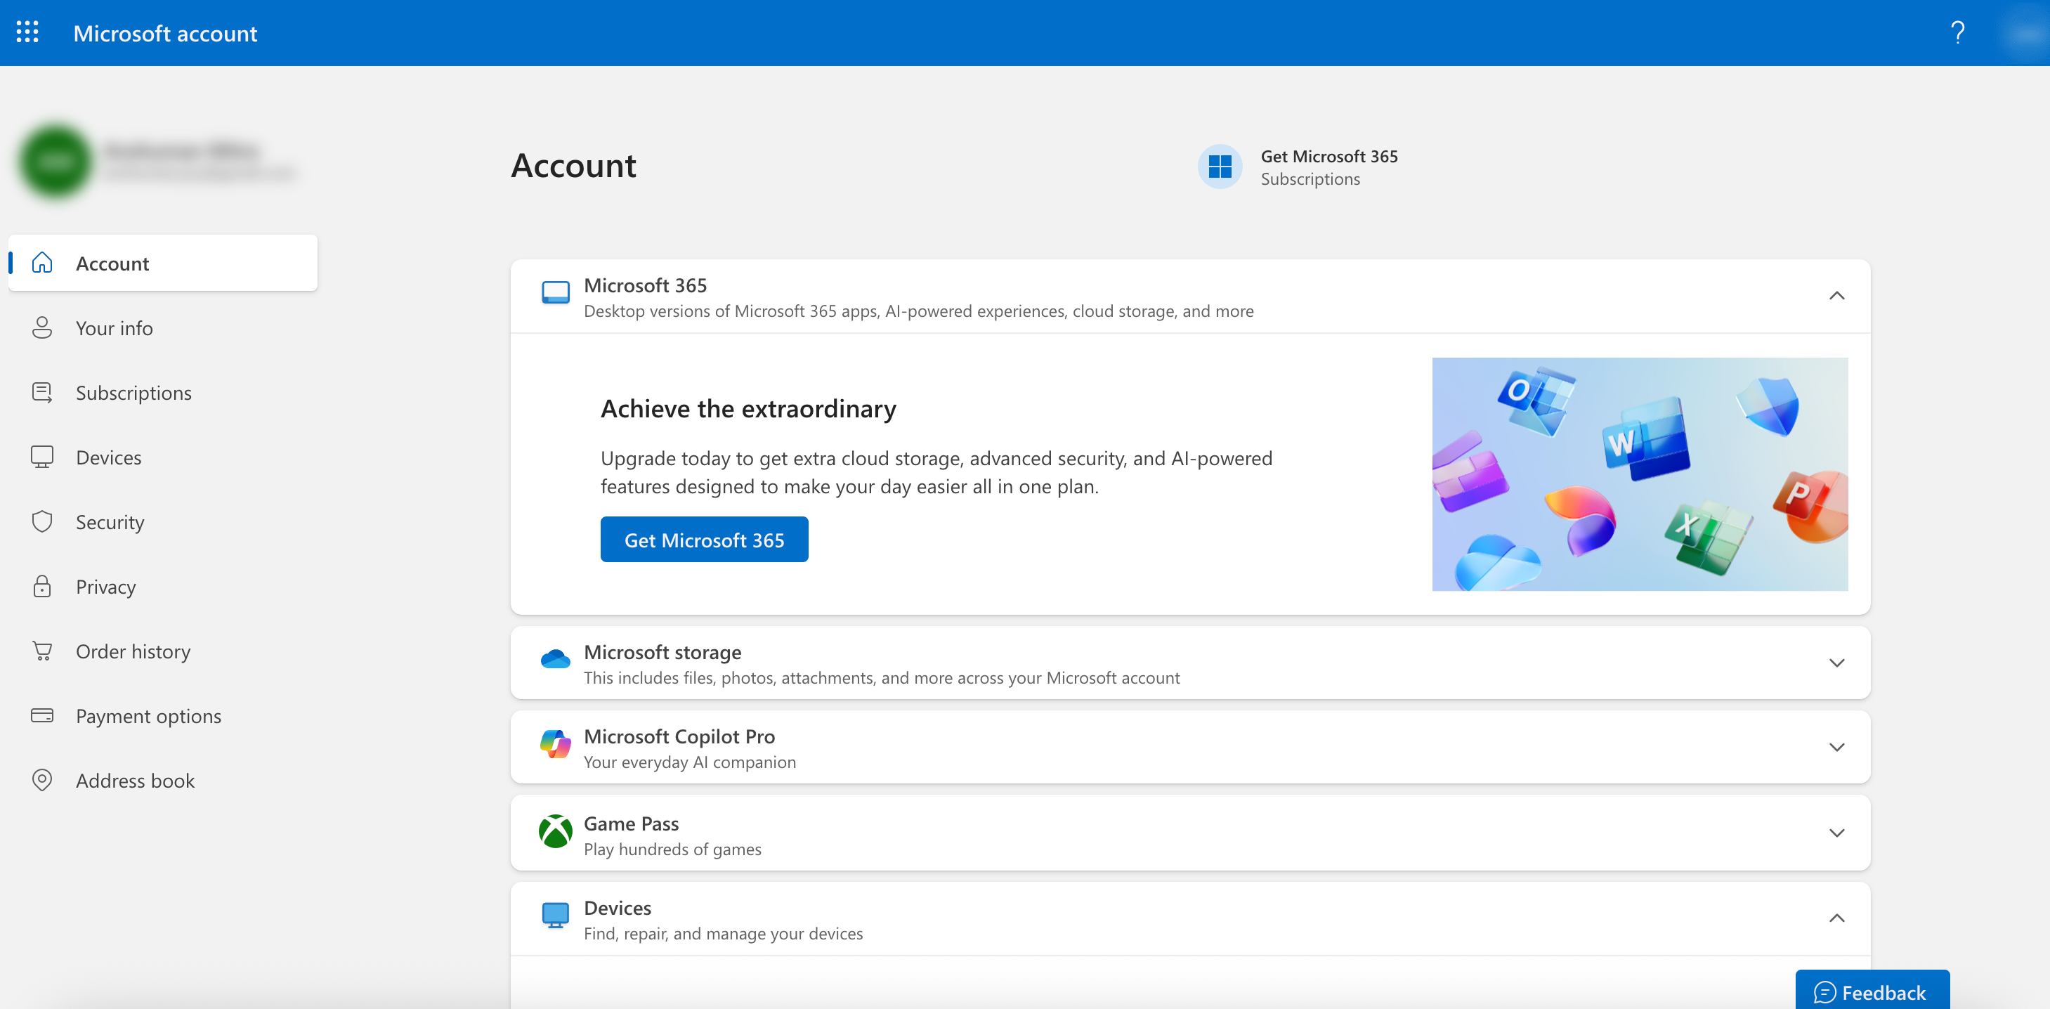Collapse the Microsoft 365 section
This screenshot has height=1009, width=2050.
click(x=1836, y=296)
